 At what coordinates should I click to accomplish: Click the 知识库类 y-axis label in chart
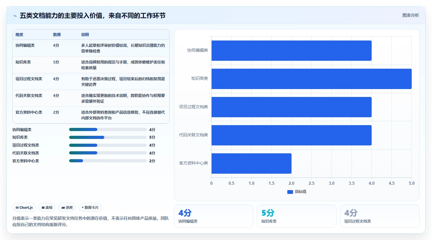pyautogui.click(x=200, y=79)
